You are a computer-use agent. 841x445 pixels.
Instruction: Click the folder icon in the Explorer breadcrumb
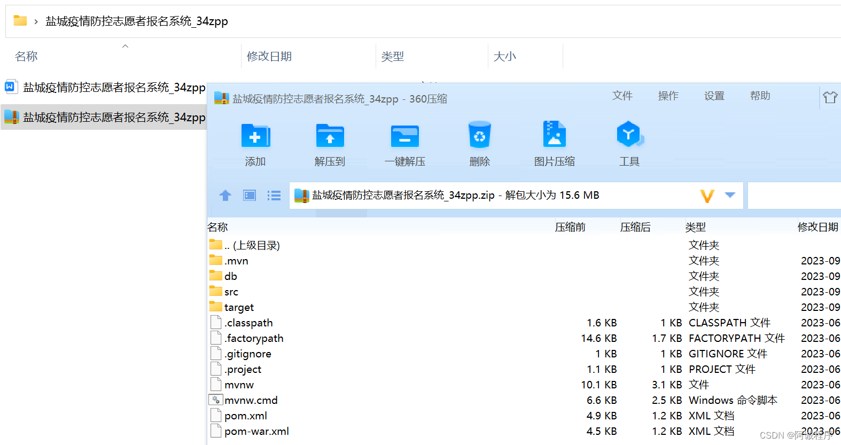point(20,21)
